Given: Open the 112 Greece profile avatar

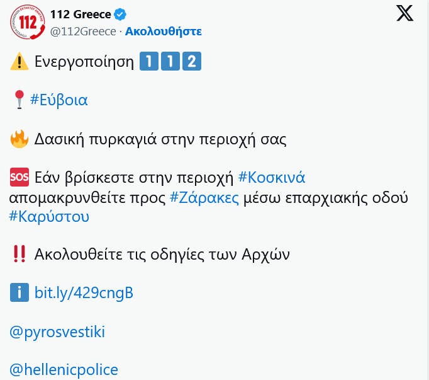Looking at the screenshot, I should (x=26, y=21).
